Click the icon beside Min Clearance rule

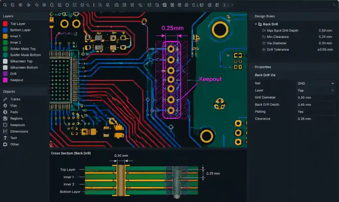[264, 37]
